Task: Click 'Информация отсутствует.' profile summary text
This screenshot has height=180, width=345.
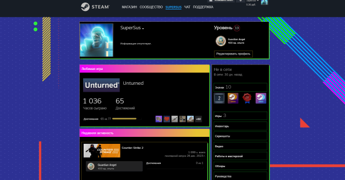Action: [x=136, y=44]
